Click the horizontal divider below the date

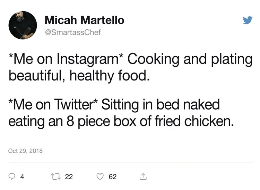(x=130, y=162)
